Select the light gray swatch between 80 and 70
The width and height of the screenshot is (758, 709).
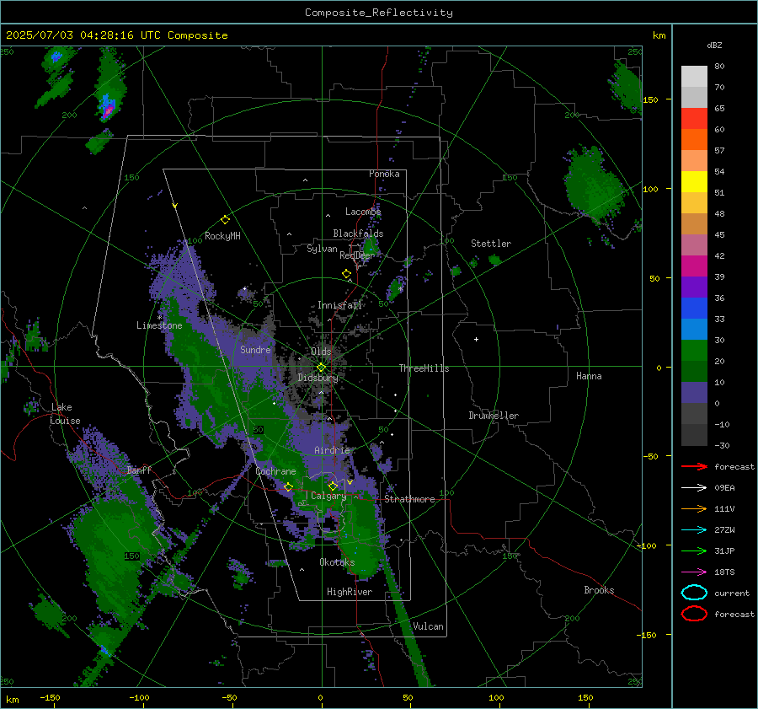pos(694,77)
